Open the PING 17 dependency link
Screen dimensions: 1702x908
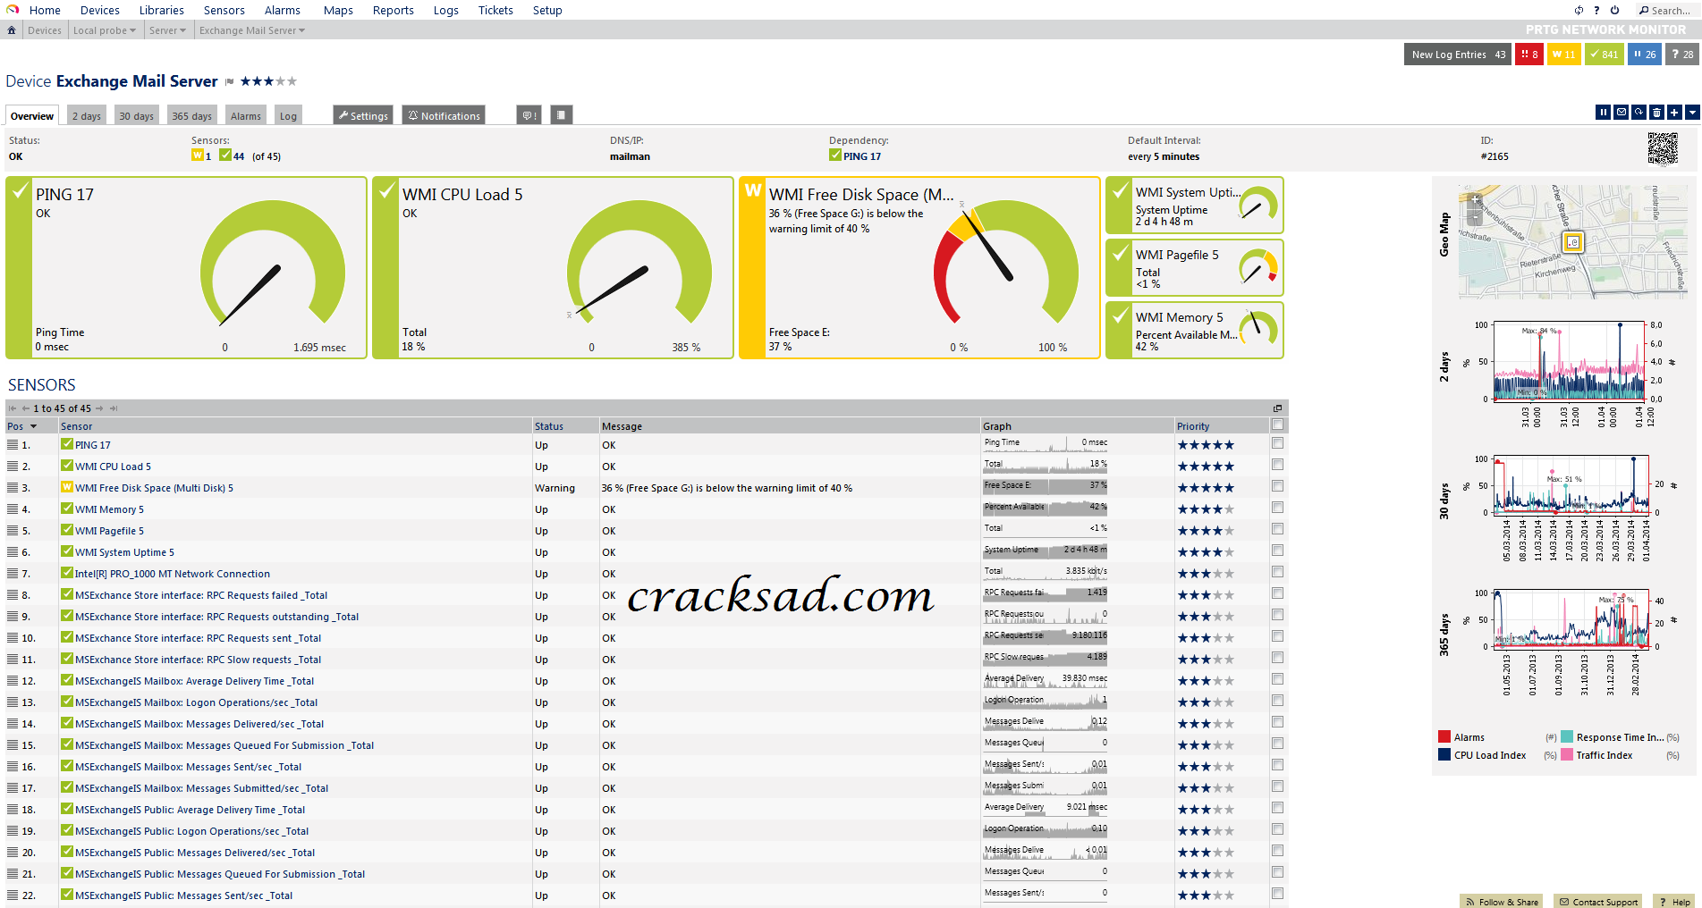(x=862, y=156)
